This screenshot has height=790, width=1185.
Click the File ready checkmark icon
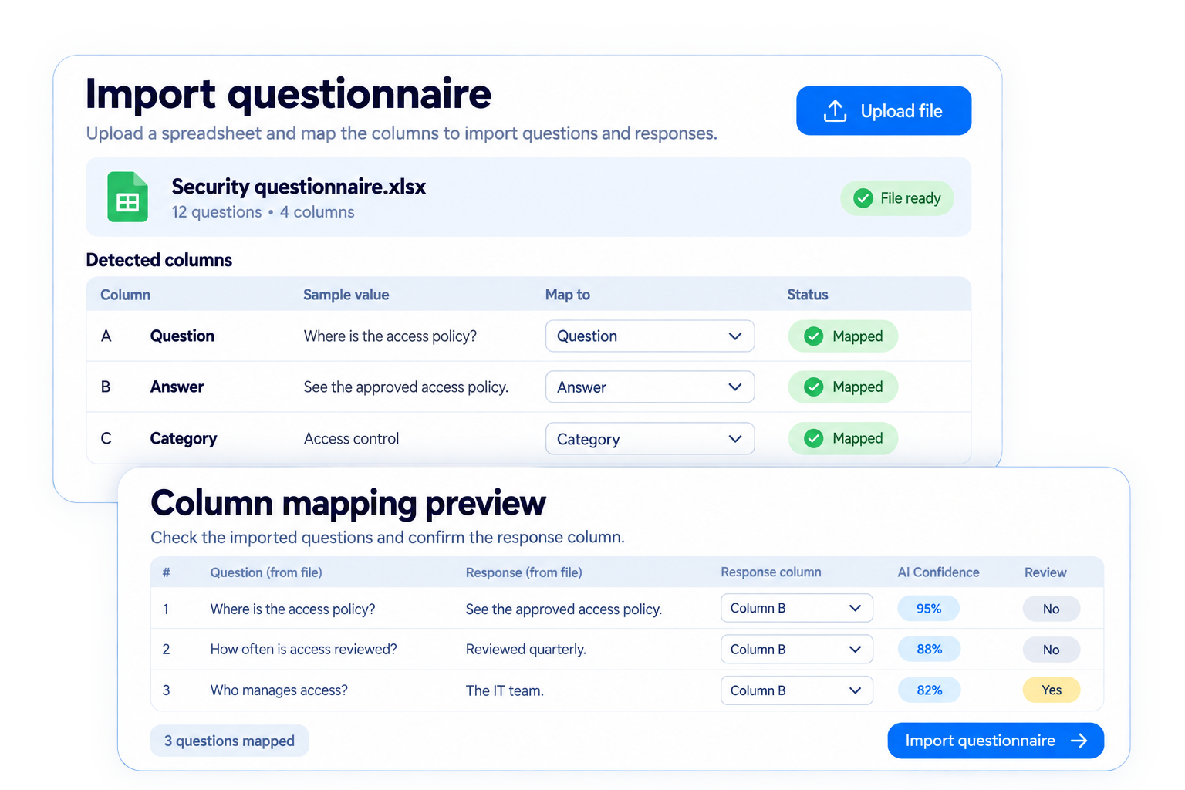[x=863, y=198]
